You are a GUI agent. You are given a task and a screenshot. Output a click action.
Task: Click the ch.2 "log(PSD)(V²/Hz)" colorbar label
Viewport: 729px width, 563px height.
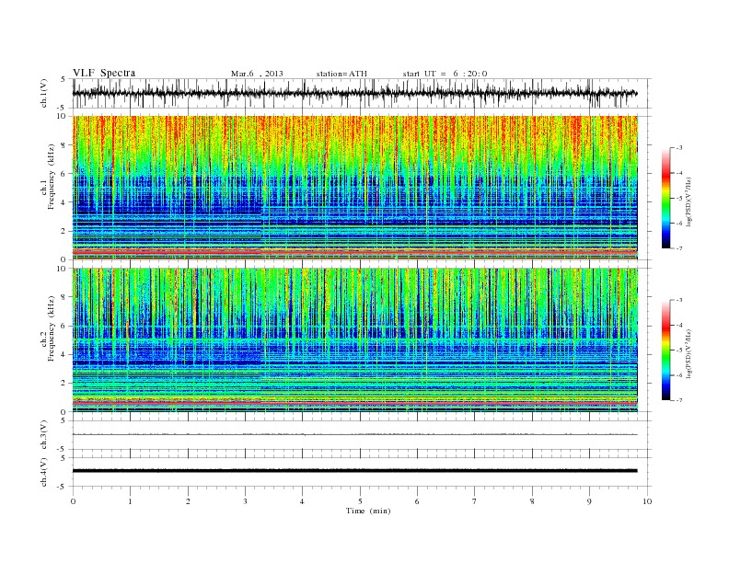[x=689, y=354]
